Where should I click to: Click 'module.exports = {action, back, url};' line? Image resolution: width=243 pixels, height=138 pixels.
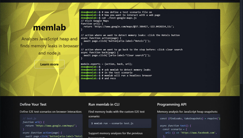click(x=107, y=64)
